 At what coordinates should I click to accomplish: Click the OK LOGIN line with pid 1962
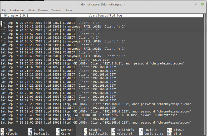[96, 123]
